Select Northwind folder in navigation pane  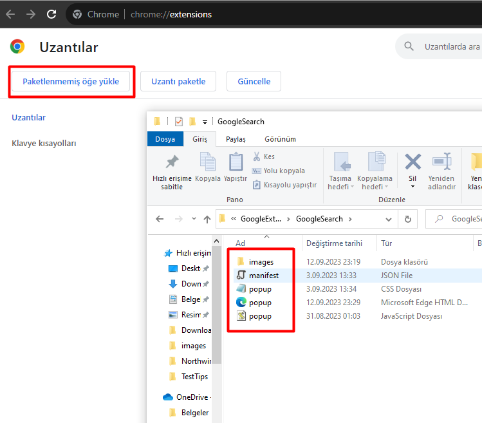click(190, 361)
